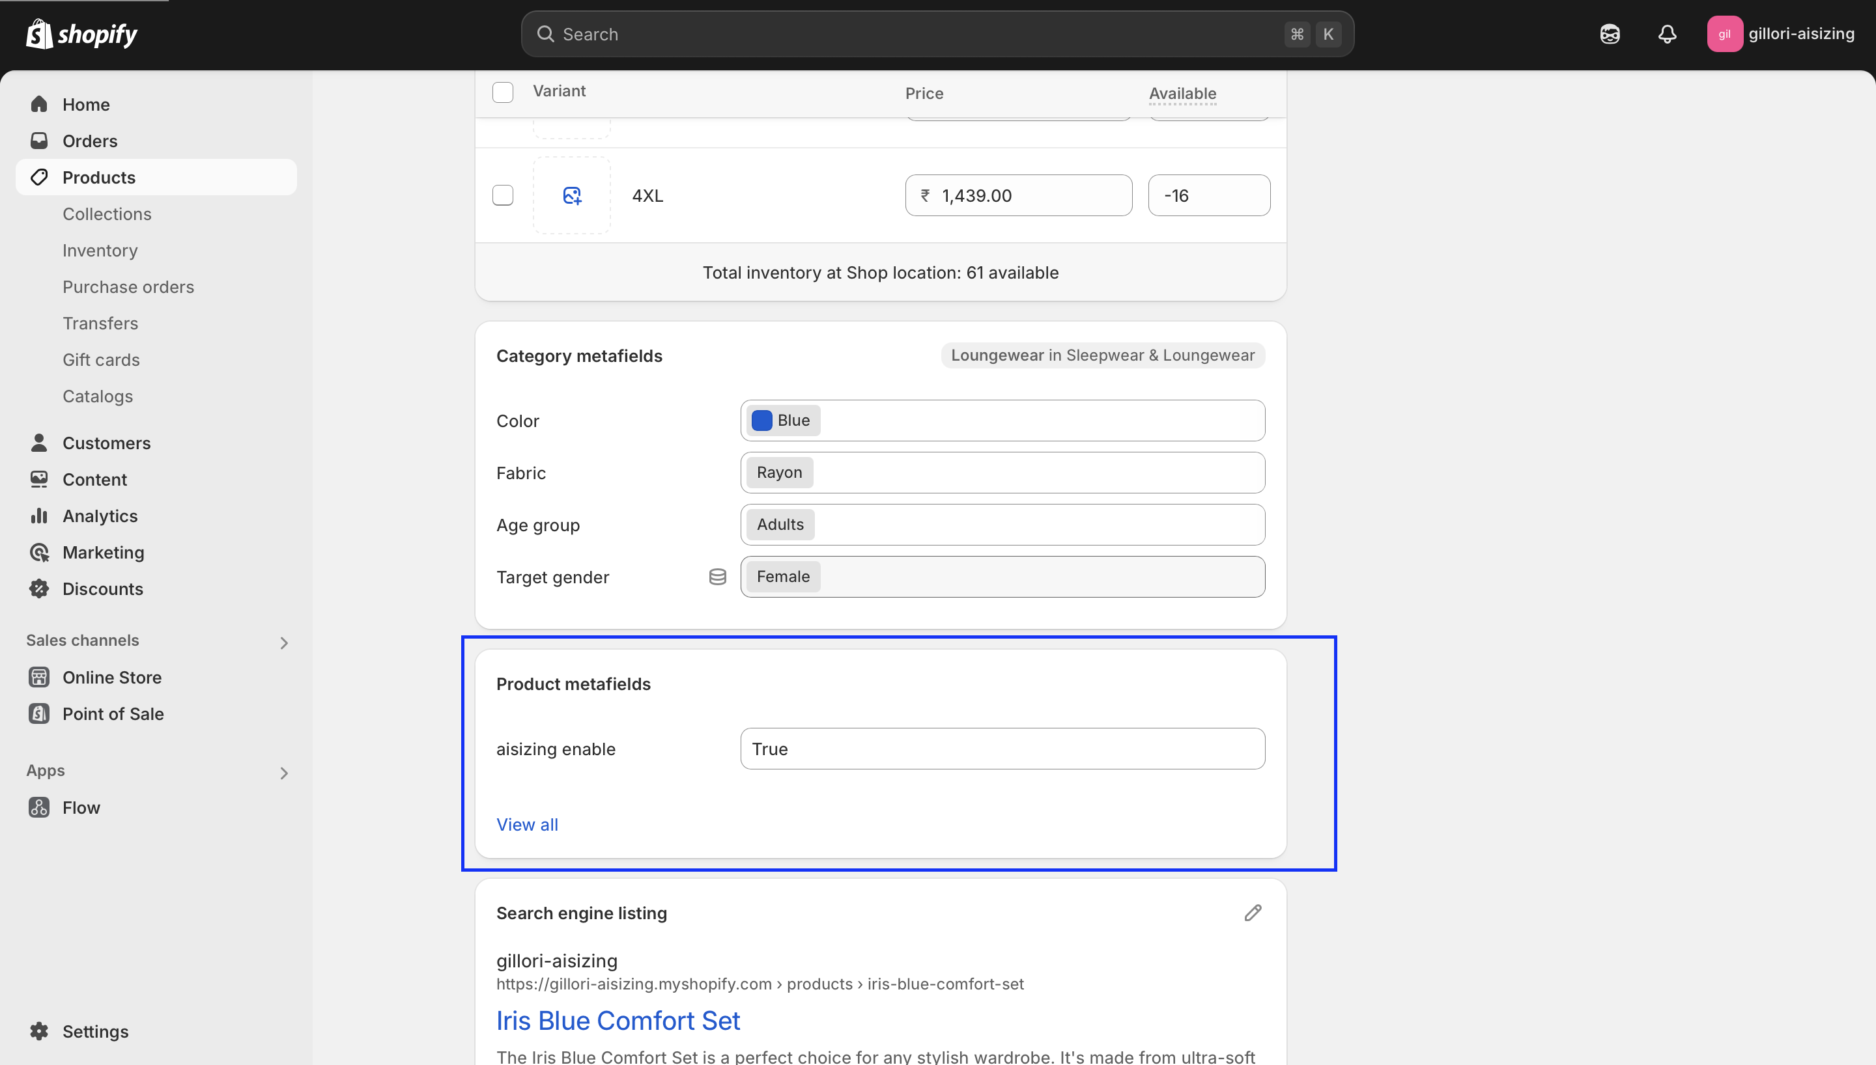Click the search magnifier icon

point(545,34)
